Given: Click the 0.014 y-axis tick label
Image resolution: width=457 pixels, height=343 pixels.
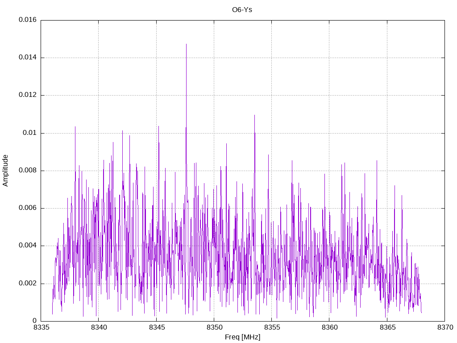Looking at the screenshot, I should click(x=28, y=58).
